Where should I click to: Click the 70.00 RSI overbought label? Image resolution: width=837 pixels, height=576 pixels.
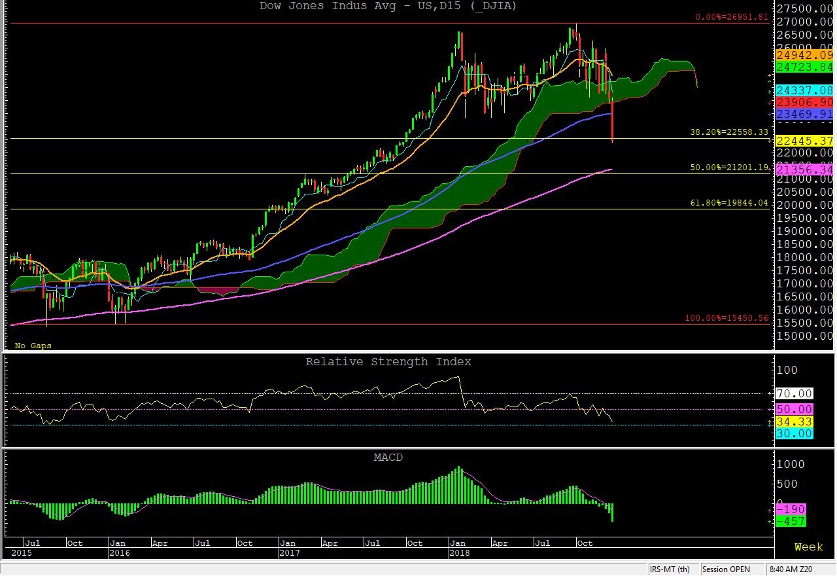point(794,393)
